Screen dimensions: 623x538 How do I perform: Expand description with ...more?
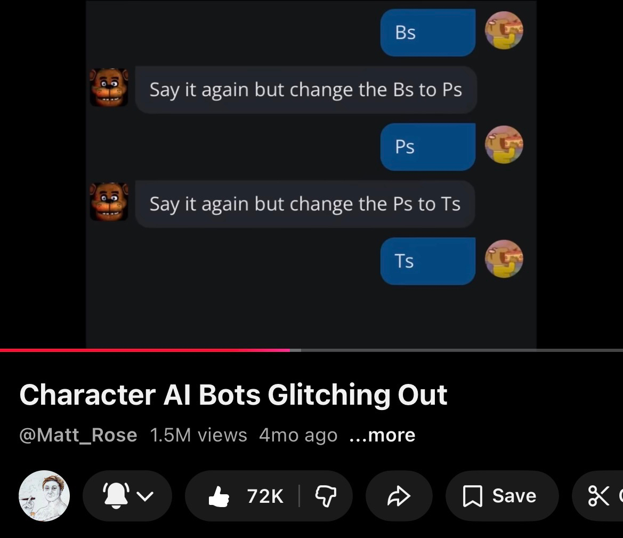point(382,435)
